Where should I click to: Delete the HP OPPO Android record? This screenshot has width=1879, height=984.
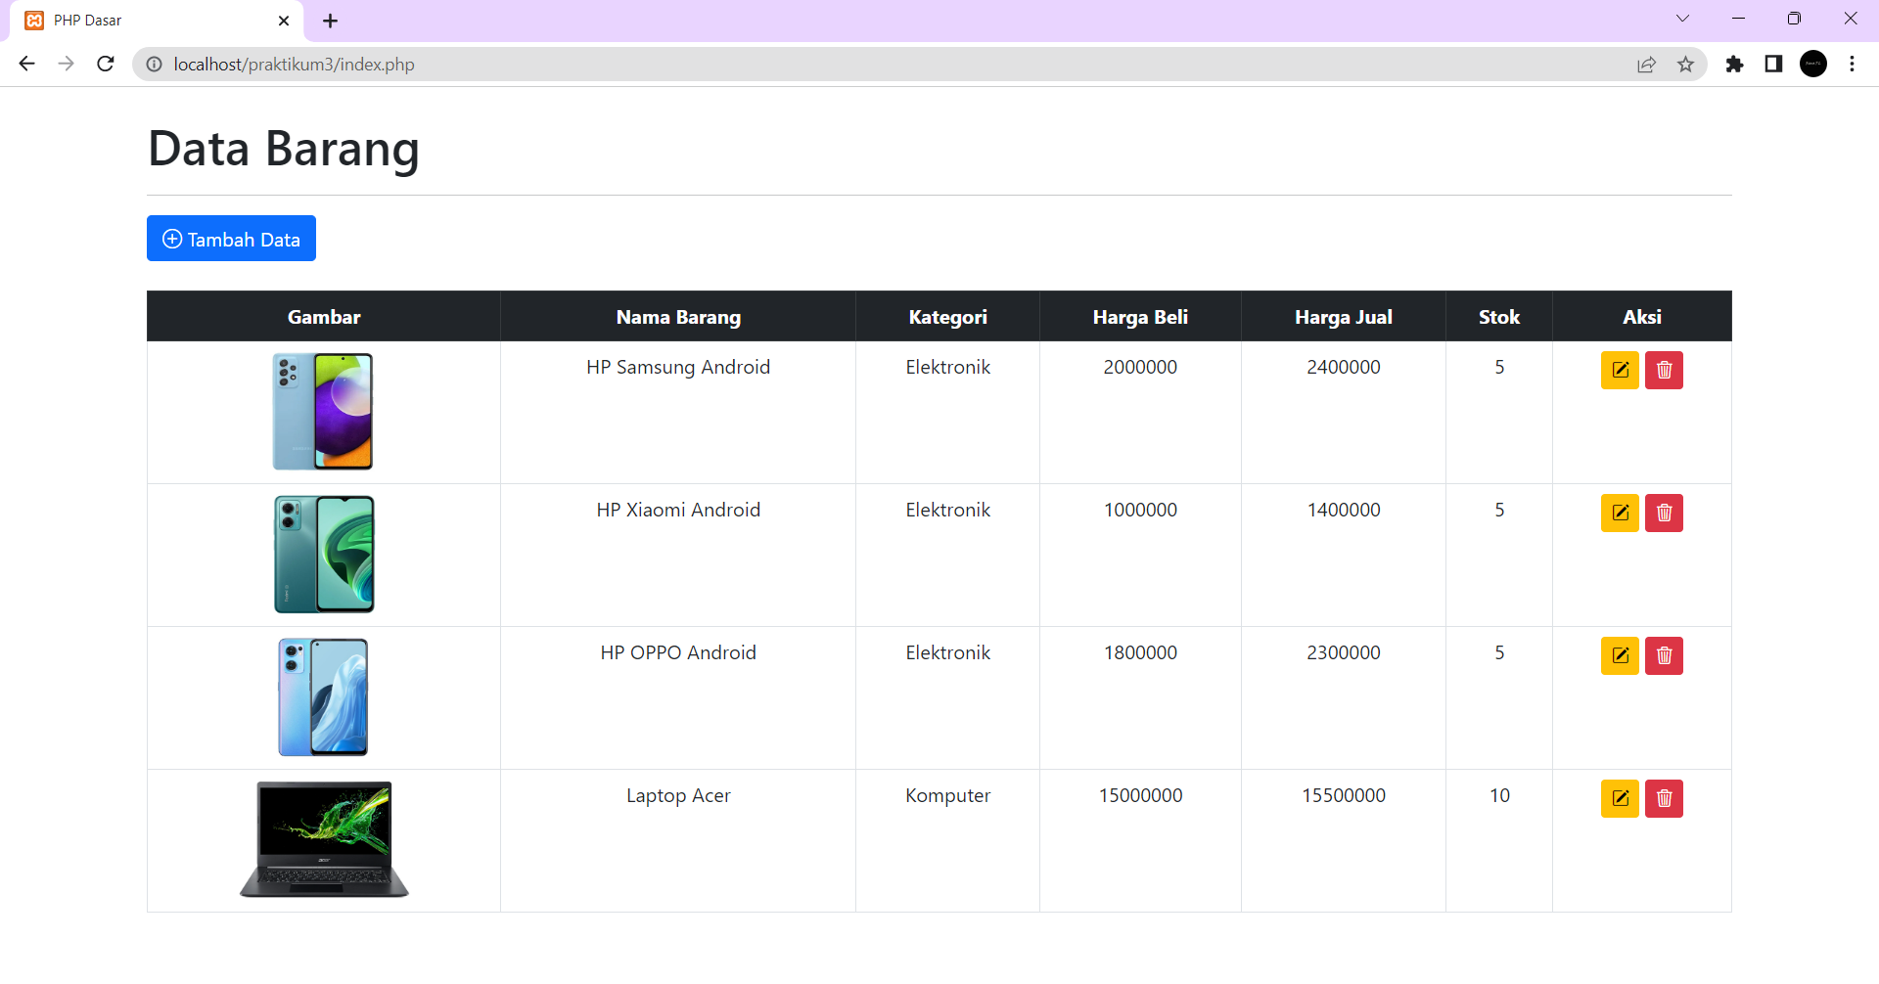point(1664,655)
